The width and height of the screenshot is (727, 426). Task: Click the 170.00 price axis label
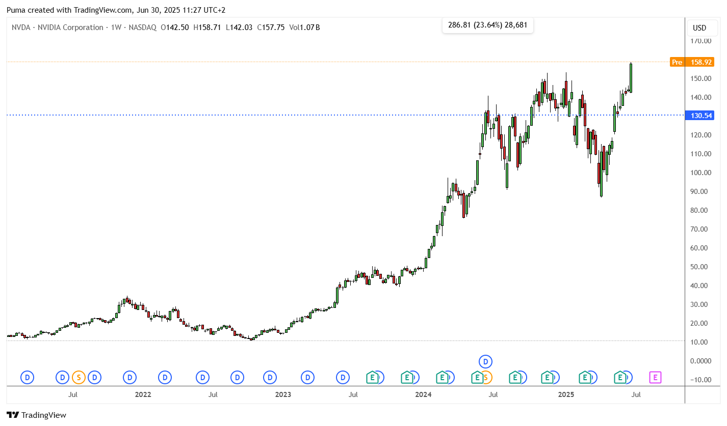point(700,41)
